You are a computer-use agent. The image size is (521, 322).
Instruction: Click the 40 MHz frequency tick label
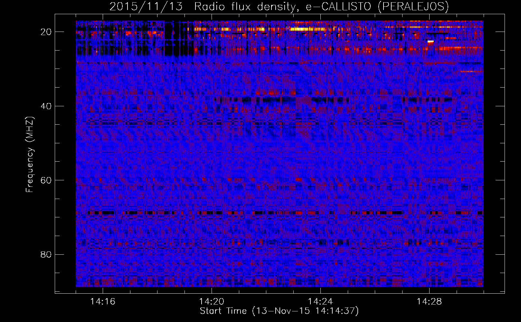pos(46,106)
